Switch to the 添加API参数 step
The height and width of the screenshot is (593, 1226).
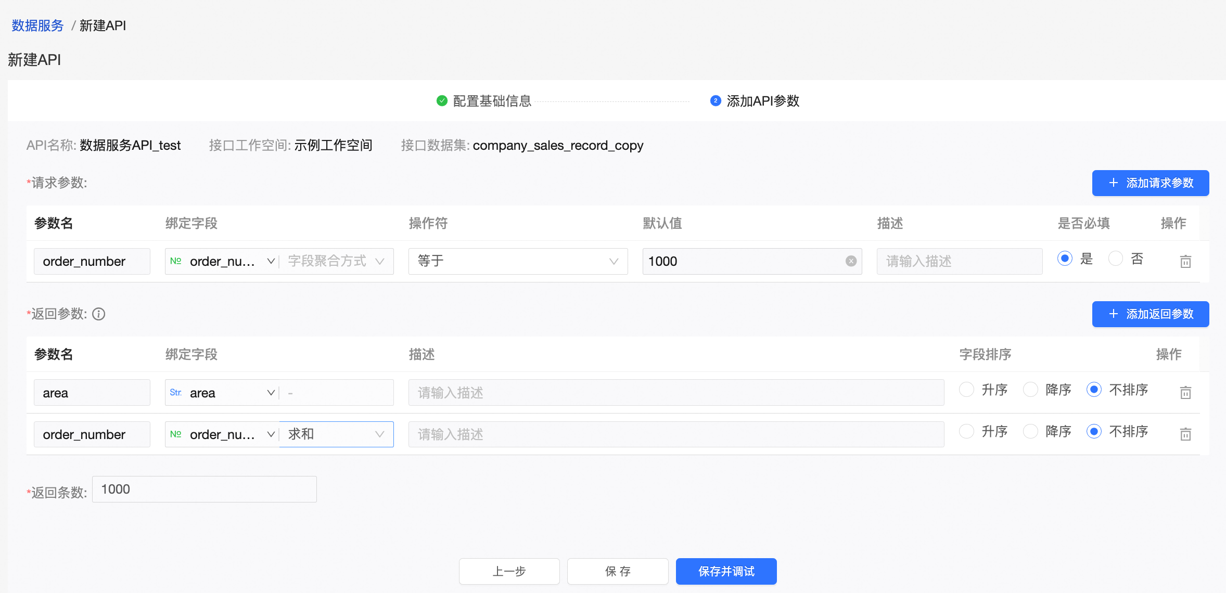762,101
